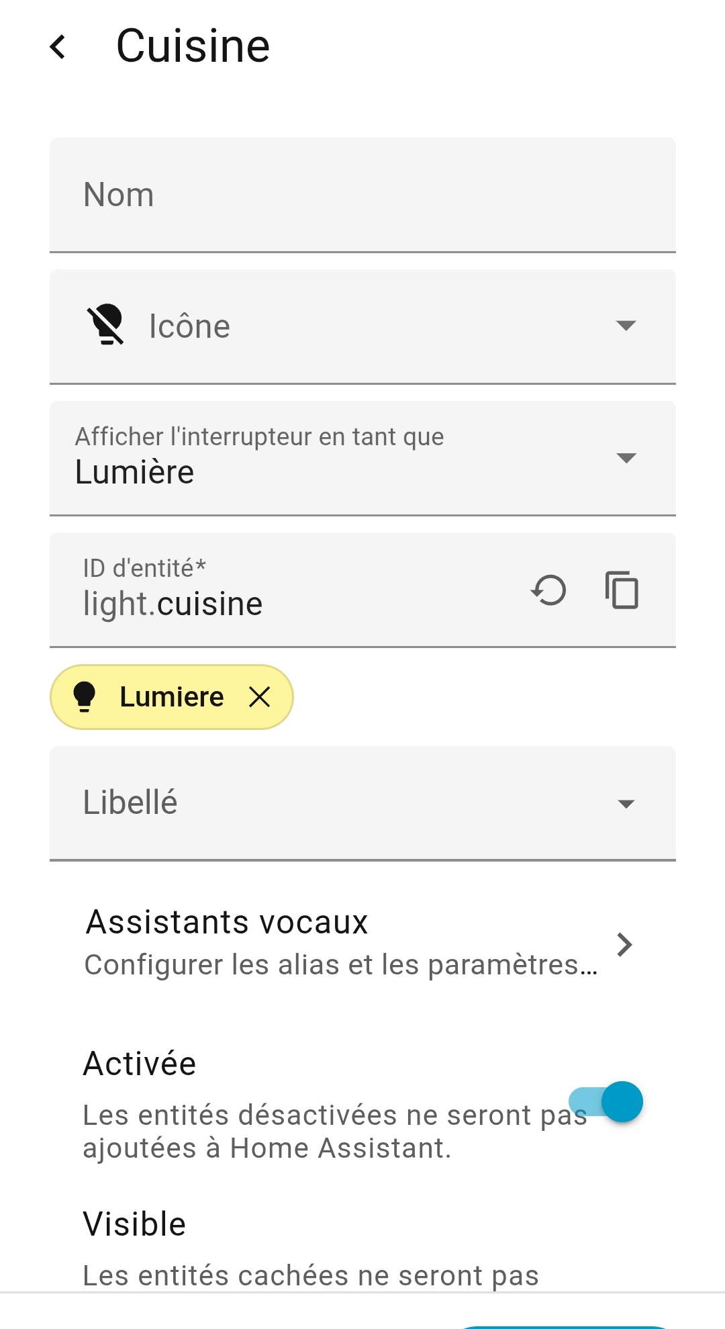Image resolution: width=725 pixels, height=1329 pixels.
Task: Toggle the Activée switch off
Action: pos(607,1101)
